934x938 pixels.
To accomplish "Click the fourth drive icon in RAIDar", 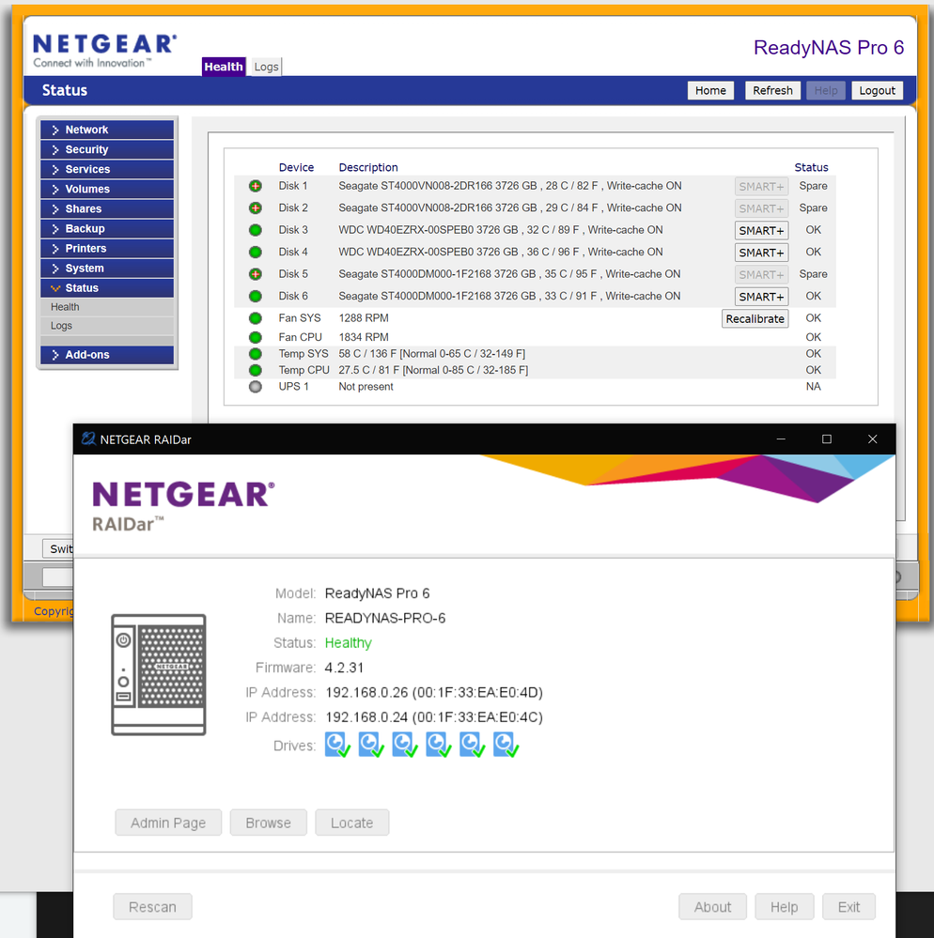I will pos(439,745).
